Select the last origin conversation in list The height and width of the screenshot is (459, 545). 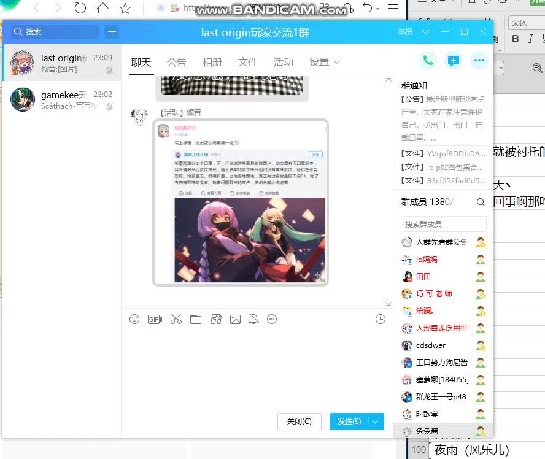(x=62, y=63)
